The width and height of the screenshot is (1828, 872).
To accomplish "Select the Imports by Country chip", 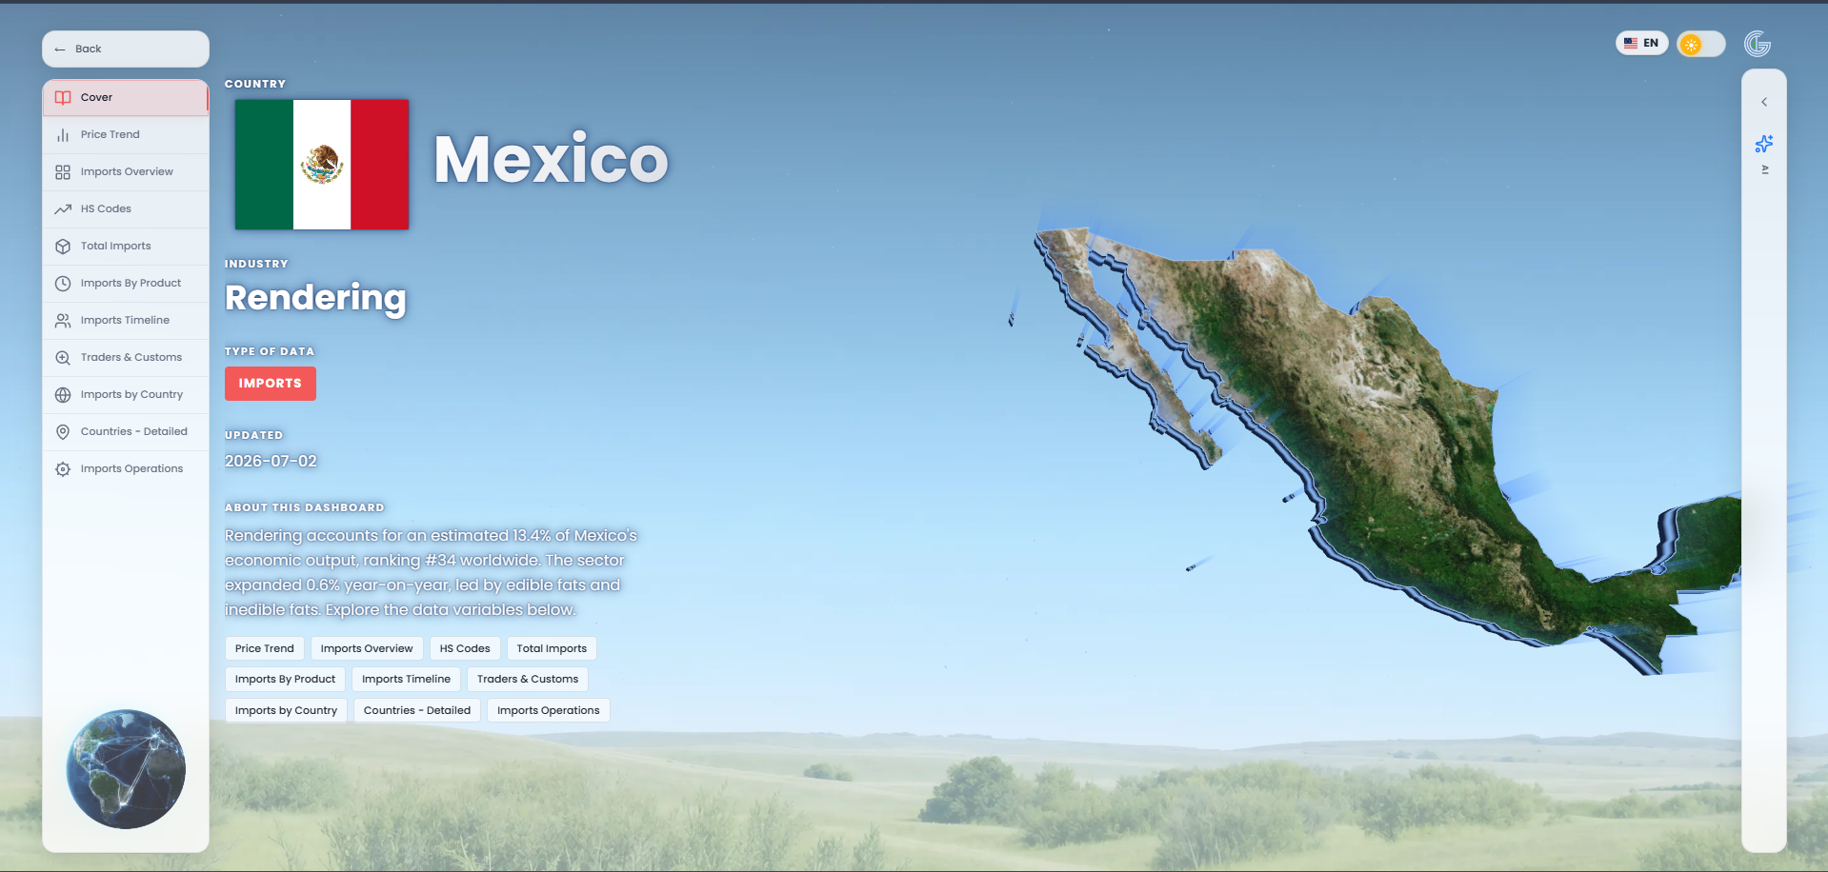I will click(x=286, y=710).
